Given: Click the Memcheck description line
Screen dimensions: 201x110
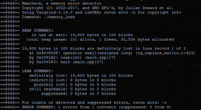Looking at the screenshot, I should 62,3.
